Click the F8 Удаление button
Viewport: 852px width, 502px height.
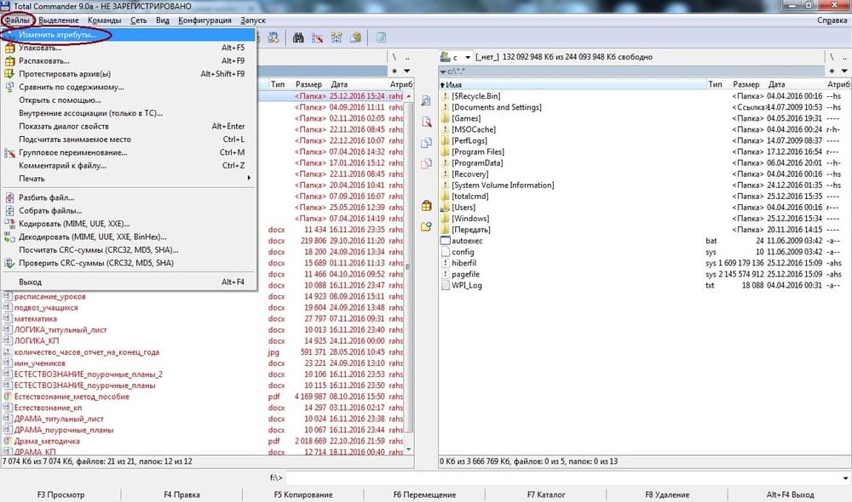click(x=667, y=494)
